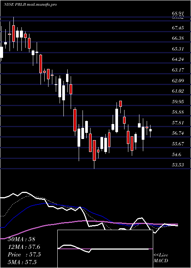
Task: Click the 57.81 price axis label
Action: (x=178, y=123)
